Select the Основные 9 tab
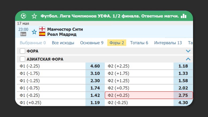Image resolution: width=208 pixels, height=117 pixels. pos(92,43)
